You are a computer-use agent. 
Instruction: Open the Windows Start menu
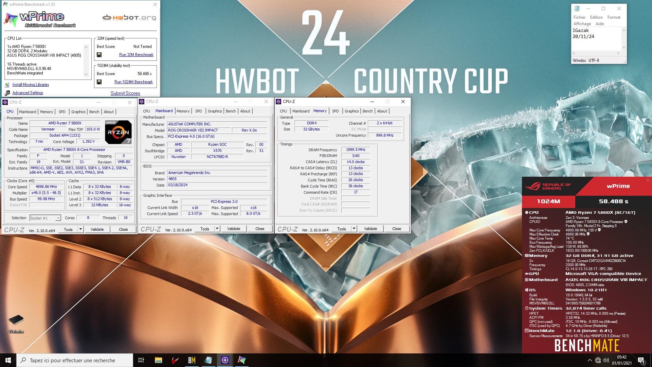8,360
